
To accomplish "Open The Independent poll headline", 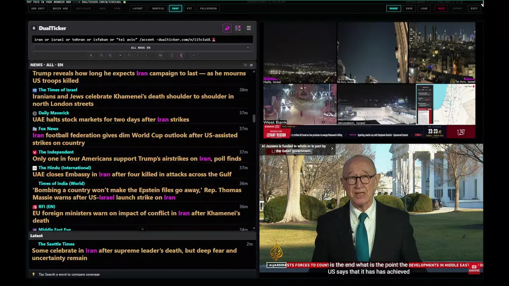I will (137, 158).
